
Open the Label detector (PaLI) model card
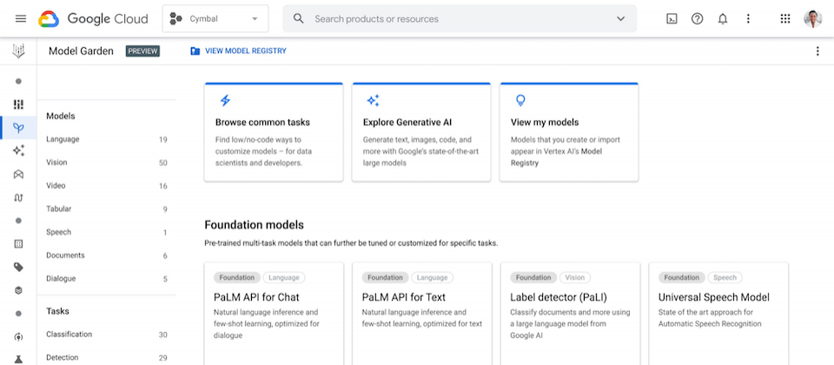click(570, 314)
